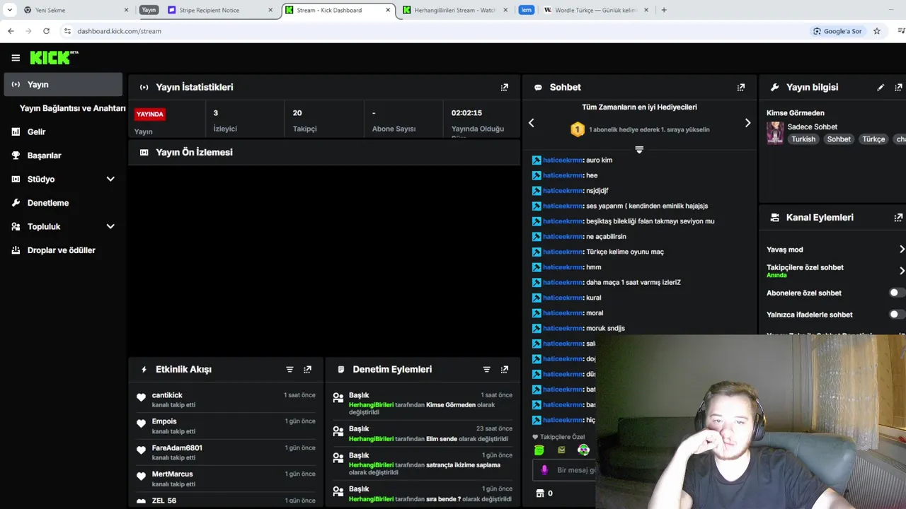The width and height of the screenshot is (906, 509).
Task: Click the Sohbet tag chip
Action: tap(839, 139)
